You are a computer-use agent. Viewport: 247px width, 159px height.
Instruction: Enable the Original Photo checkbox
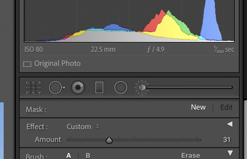coord(28,64)
